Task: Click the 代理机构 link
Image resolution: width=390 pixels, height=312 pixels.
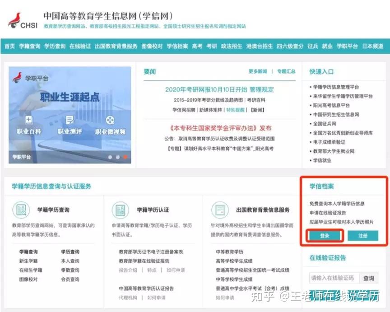Action: pyautogui.click(x=128, y=298)
